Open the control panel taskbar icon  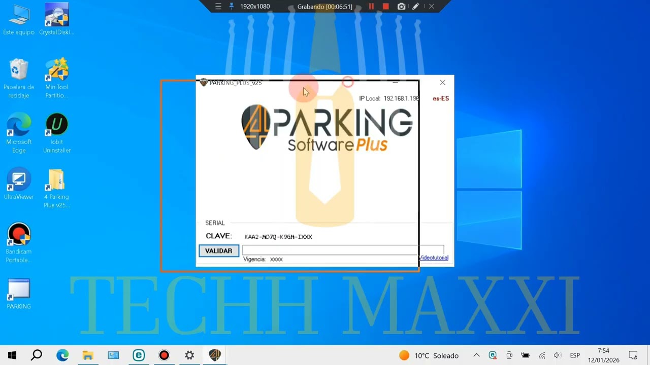pyautogui.click(x=113, y=355)
